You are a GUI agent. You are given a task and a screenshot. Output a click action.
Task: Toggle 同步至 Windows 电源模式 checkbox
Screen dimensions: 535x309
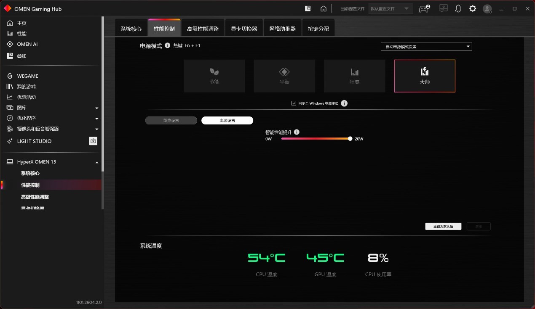pyautogui.click(x=294, y=103)
